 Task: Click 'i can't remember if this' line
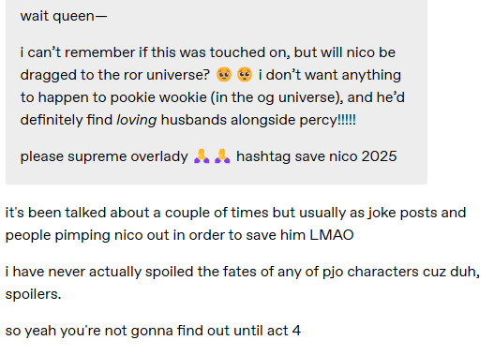click(208, 52)
